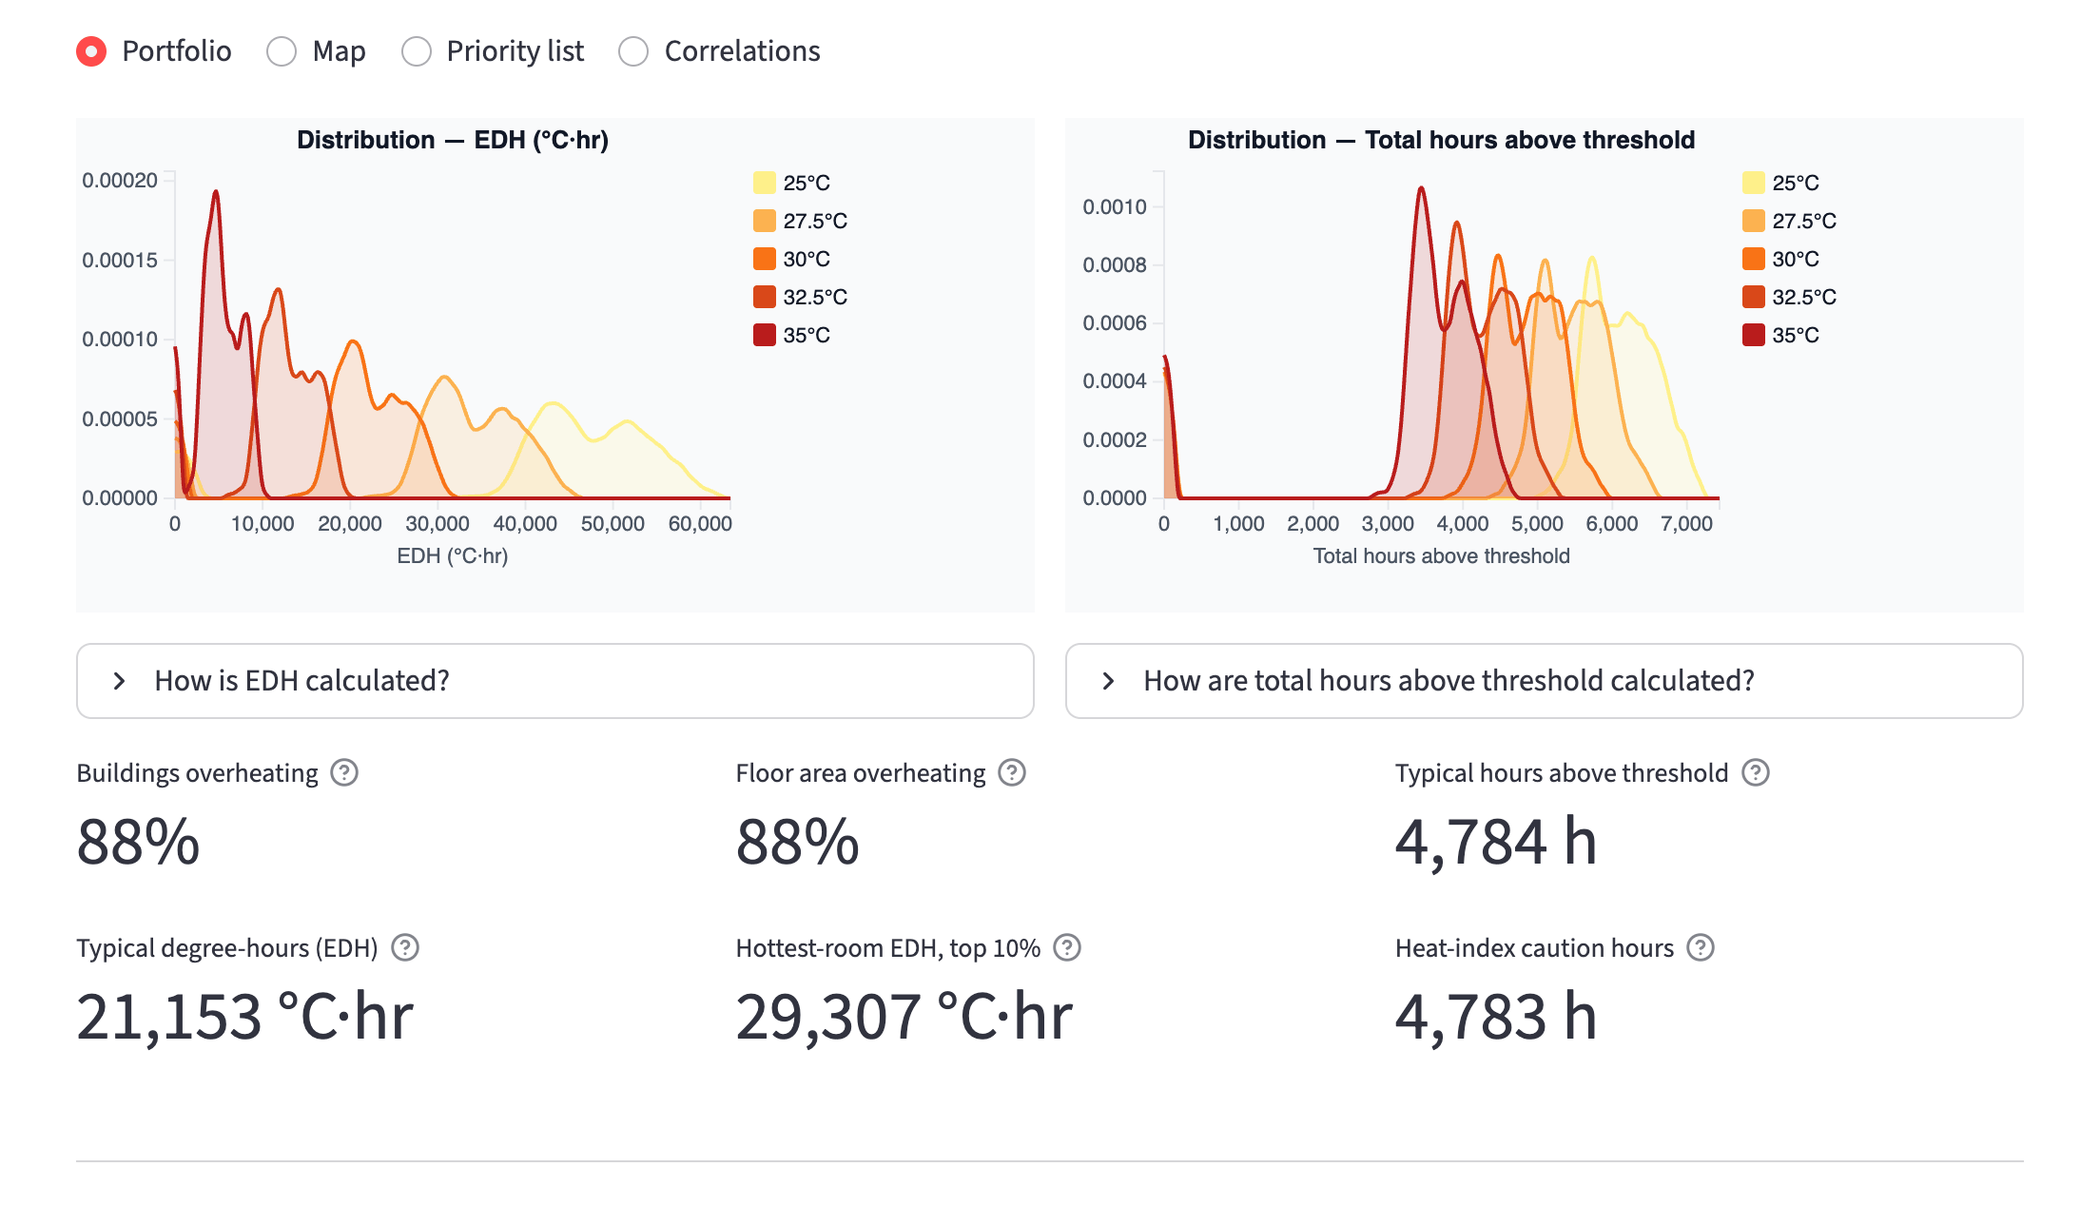This screenshot has width=2100, height=1206.
Task: Toggle 30°C legend swatch in EDH chart
Action: (765, 259)
